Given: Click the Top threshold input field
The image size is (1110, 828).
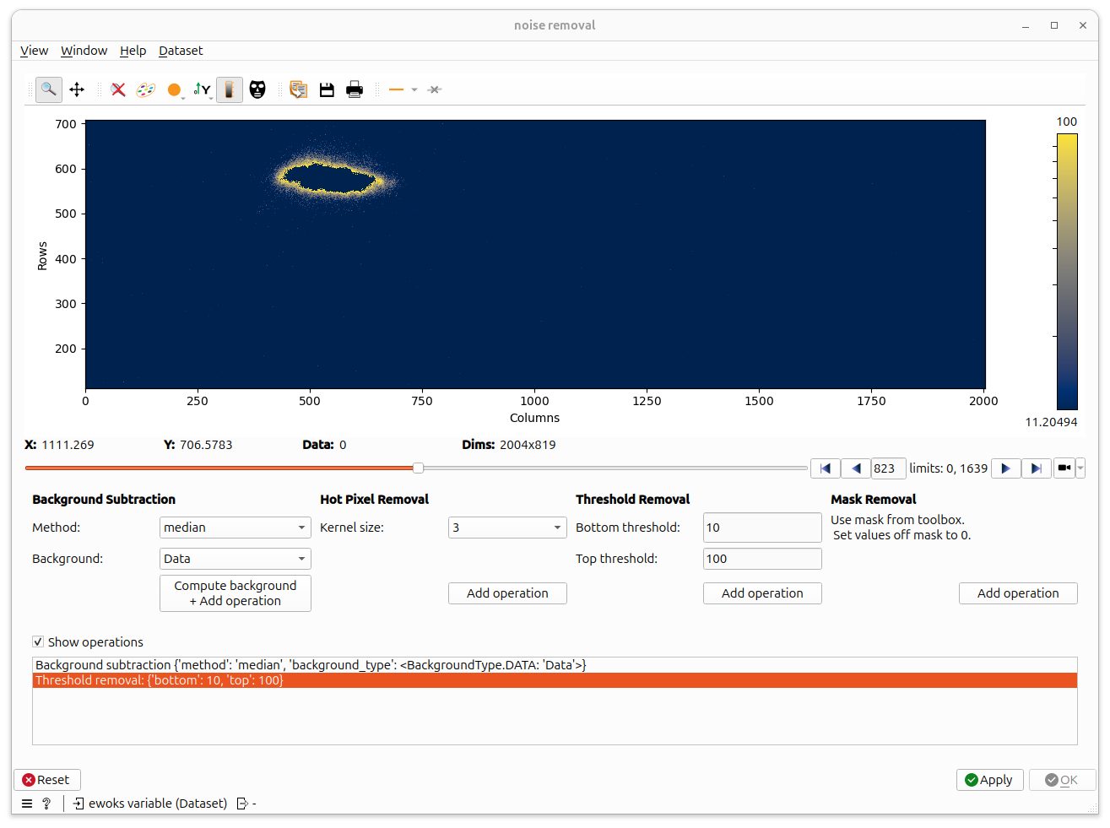Looking at the screenshot, I should pyautogui.click(x=762, y=559).
